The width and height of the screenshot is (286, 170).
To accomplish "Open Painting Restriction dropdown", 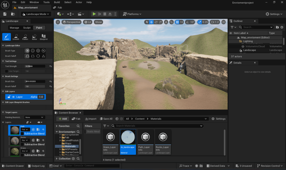I will pos(35,117).
